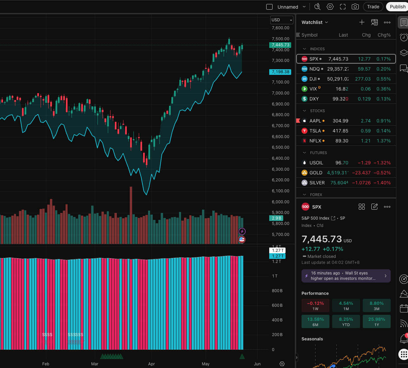Screen dimensions: 408x368
Task: Click the lightning news marker on chart
Action: [242, 231]
